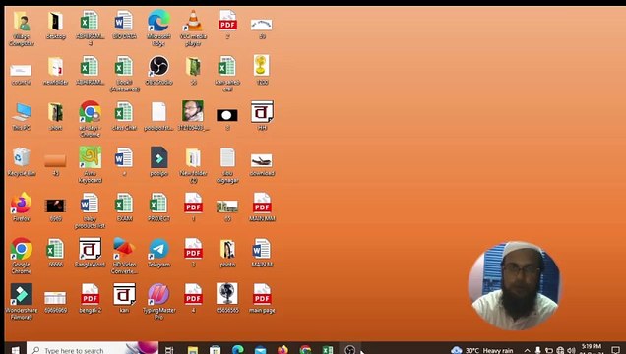Select the PDF file named 4
This screenshot has height=354, width=626.
pyautogui.click(x=193, y=298)
